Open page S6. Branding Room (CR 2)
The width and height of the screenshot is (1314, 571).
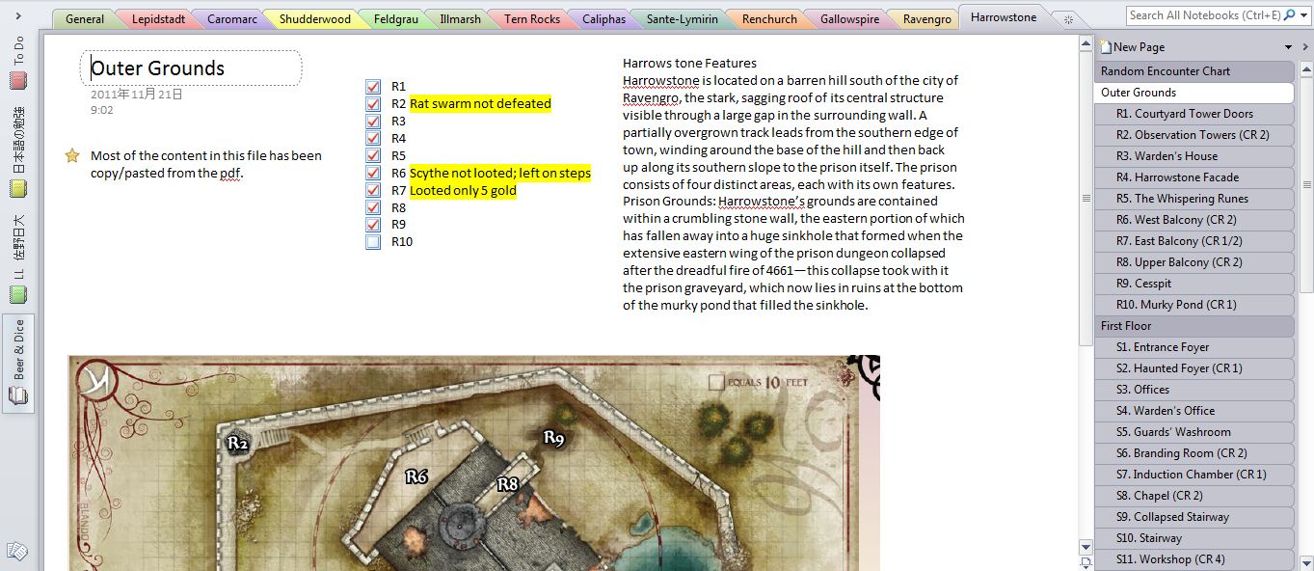pyautogui.click(x=1194, y=453)
